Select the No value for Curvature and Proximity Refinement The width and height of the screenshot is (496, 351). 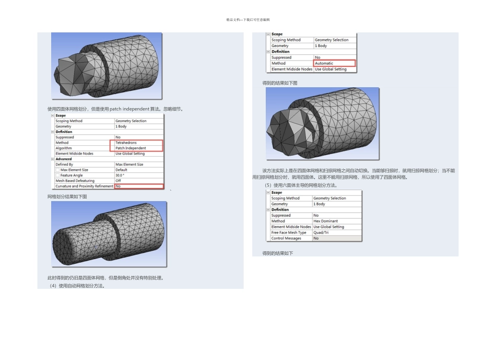[x=139, y=186]
